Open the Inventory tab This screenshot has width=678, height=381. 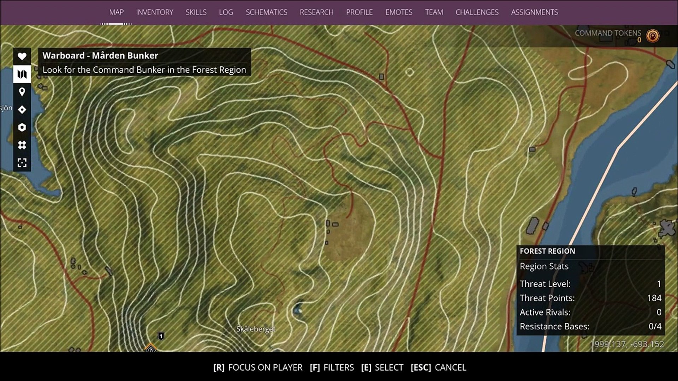tap(154, 12)
